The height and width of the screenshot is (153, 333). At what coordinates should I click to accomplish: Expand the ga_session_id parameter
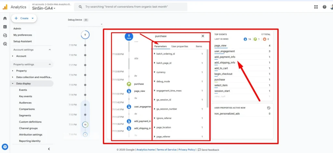[x=154, y=100]
